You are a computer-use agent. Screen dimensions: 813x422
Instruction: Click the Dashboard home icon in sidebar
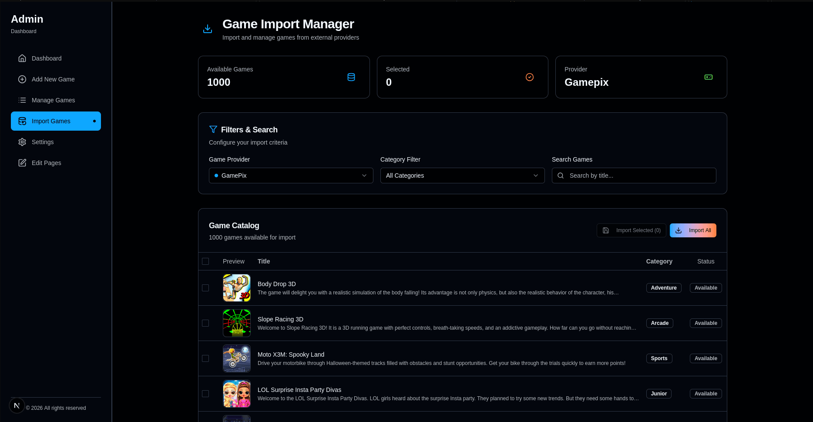click(22, 58)
